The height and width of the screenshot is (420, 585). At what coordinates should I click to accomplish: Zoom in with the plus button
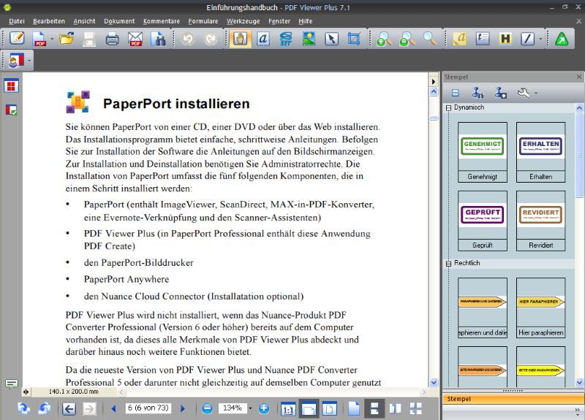pyautogui.click(x=264, y=408)
